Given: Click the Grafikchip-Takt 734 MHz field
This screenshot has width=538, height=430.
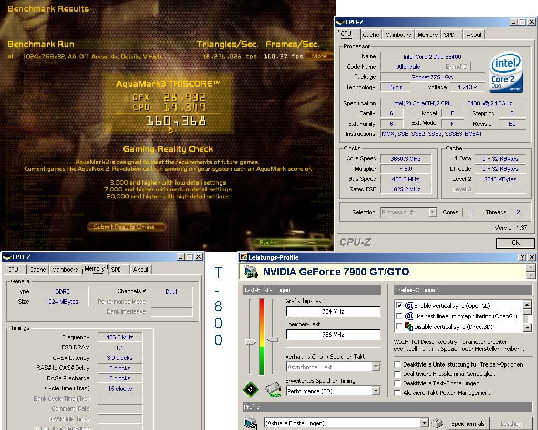Looking at the screenshot, I should [333, 311].
